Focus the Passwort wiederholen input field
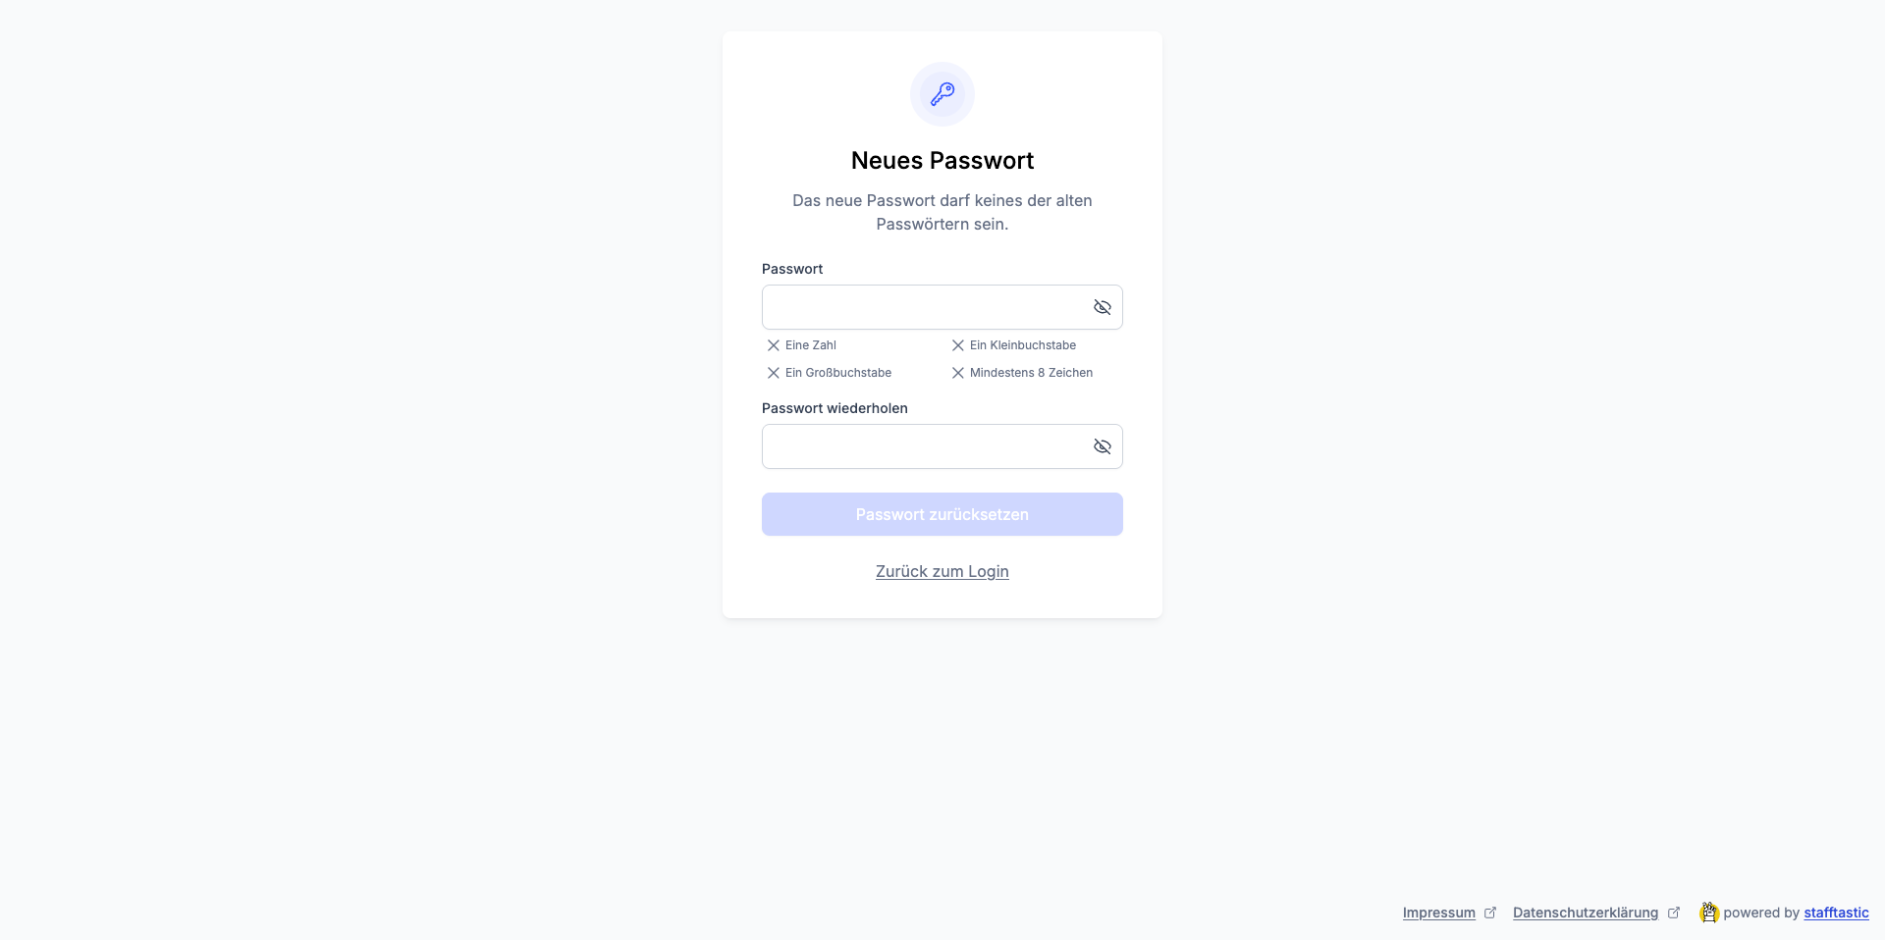 tap(923, 446)
